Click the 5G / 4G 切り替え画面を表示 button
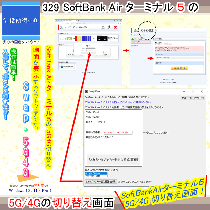 coord(101,182)
